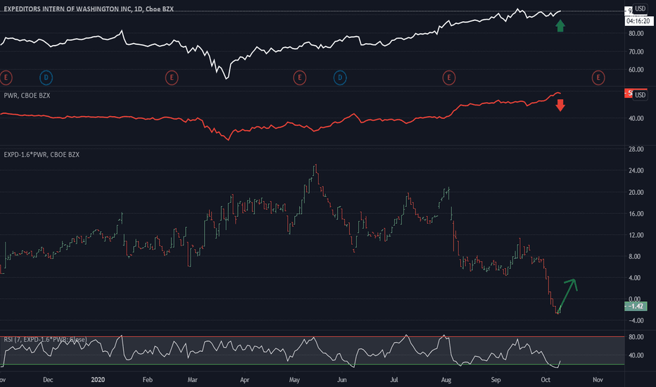Click the earnings marker just above the Nov 2019 label

click(6, 77)
